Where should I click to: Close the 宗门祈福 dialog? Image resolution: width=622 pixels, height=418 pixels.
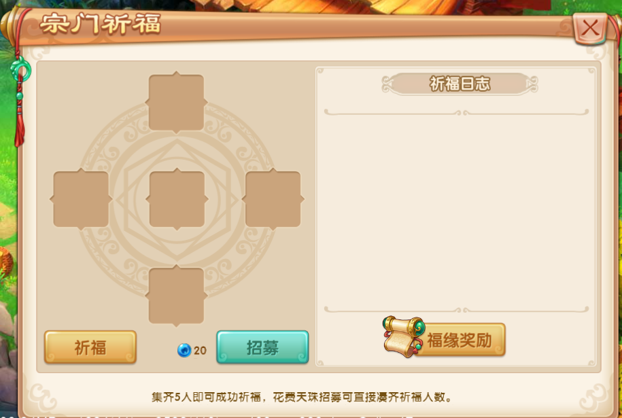tap(590, 28)
